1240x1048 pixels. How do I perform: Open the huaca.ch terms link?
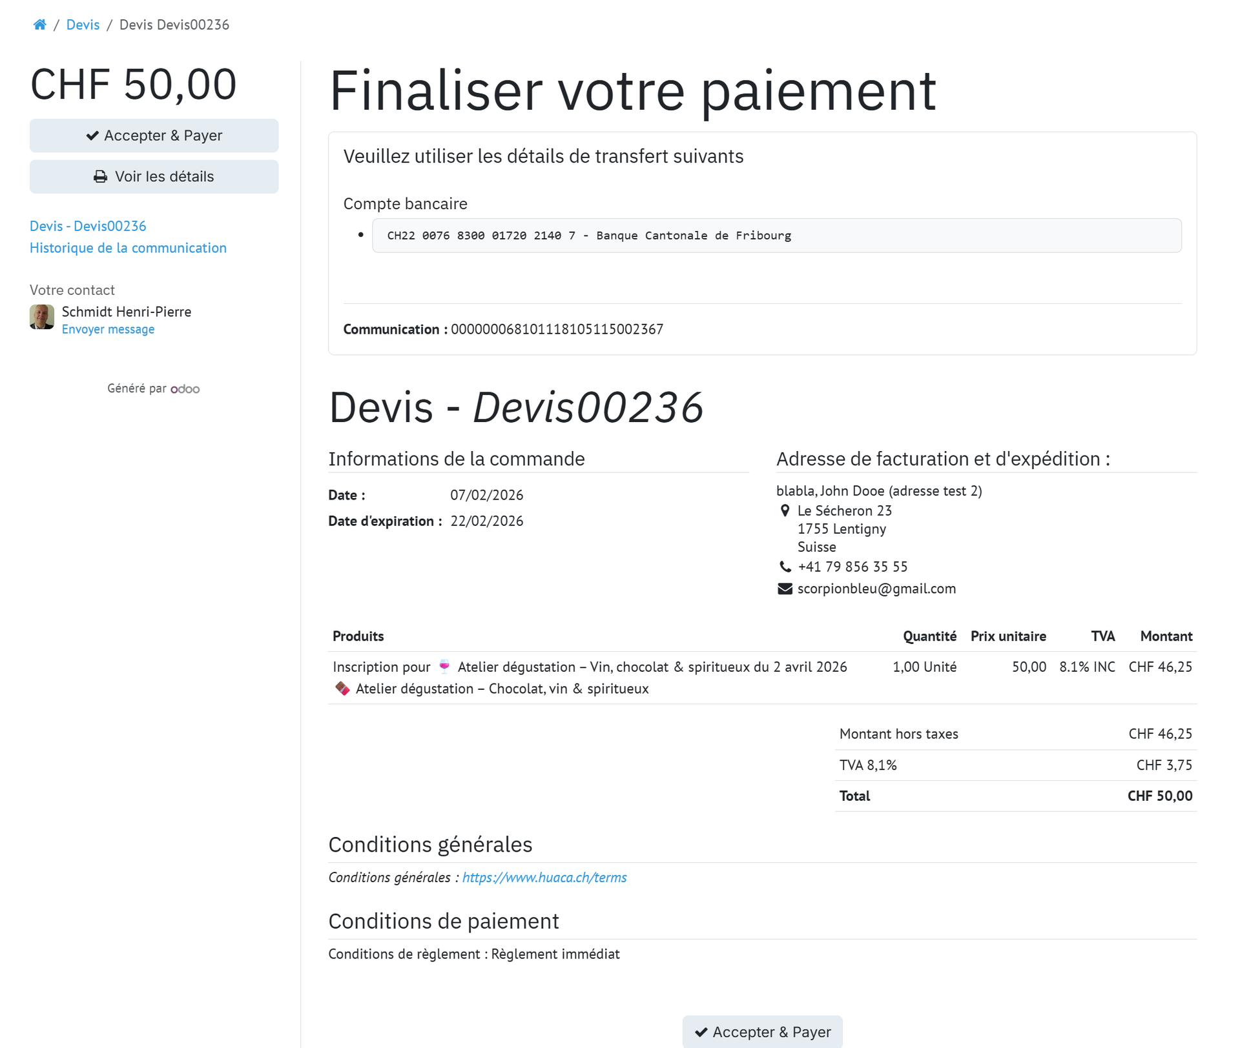click(544, 878)
